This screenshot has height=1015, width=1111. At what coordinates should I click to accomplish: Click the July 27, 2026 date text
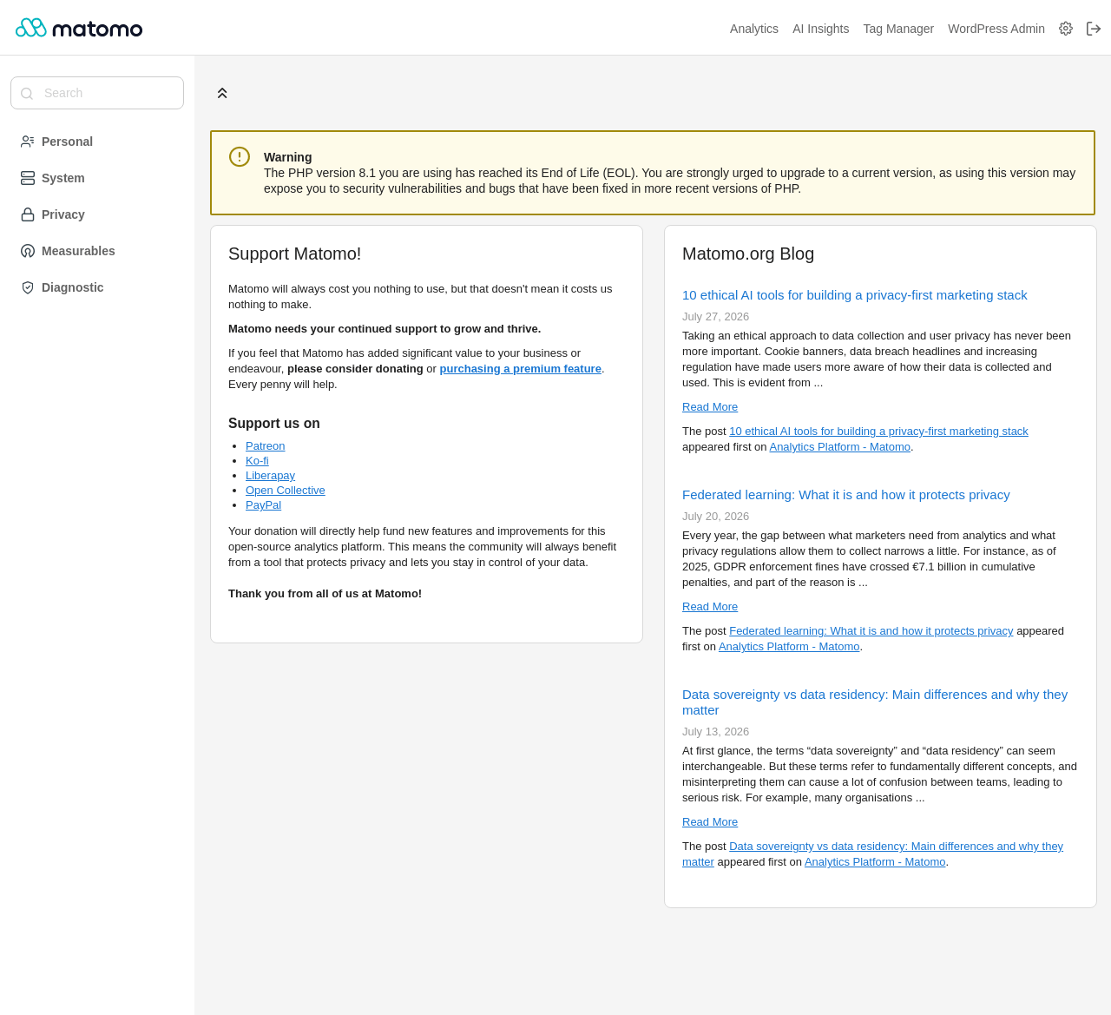pyautogui.click(x=715, y=317)
